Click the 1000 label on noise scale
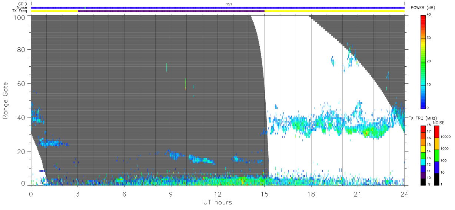Screen dimensions: 455x210 click(444, 149)
